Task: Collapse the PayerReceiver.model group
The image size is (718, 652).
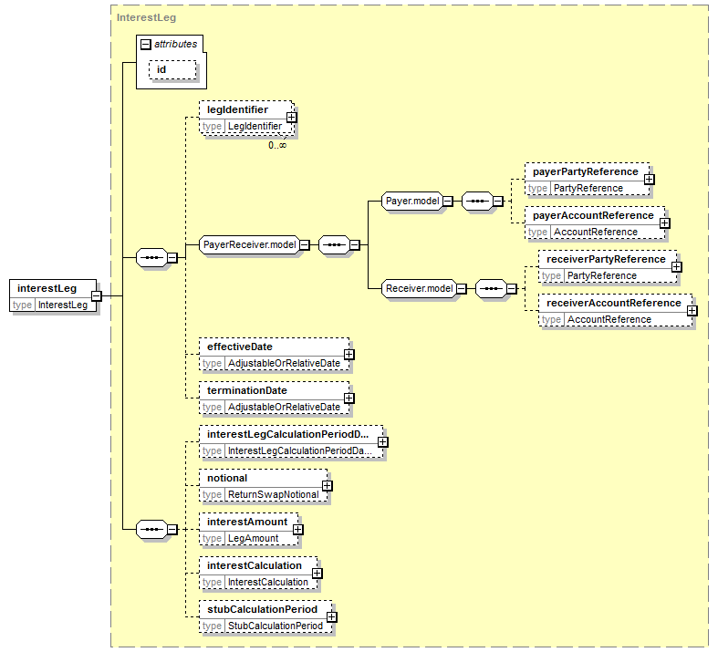Action: pos(305,244)
